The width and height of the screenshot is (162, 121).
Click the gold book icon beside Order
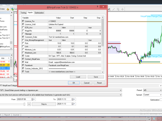coord(8,9)
